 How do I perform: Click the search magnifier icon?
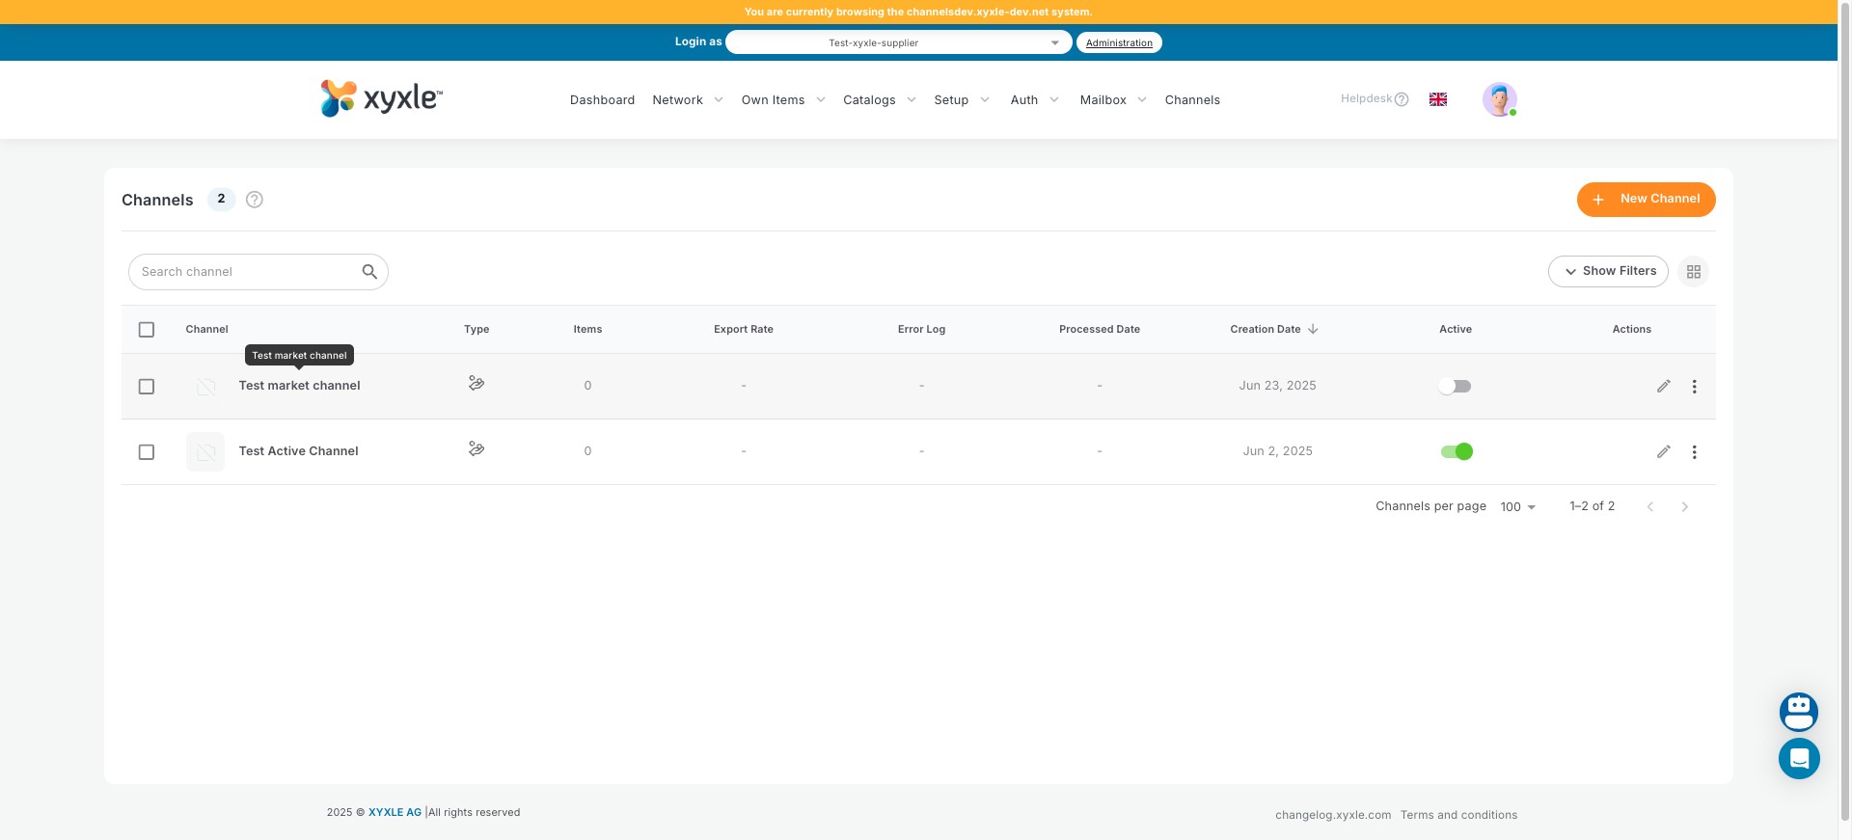coord(369,272)
